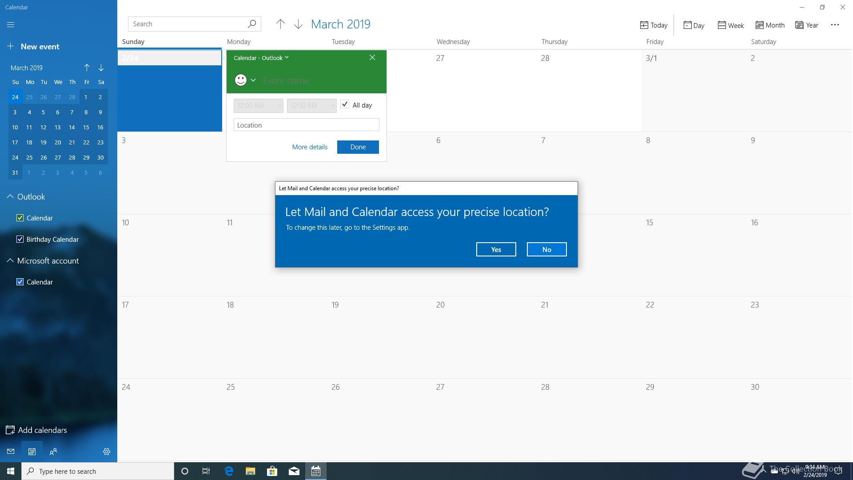Screen dimensions: 853x480
Task: Go to next month with down arrow
Action: coord(298,24)
